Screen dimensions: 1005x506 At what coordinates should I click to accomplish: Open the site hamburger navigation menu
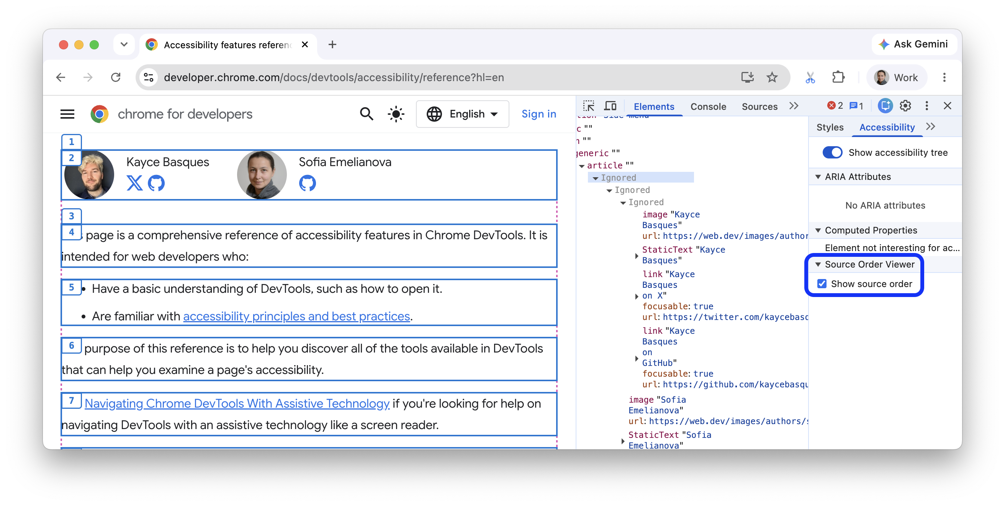pyautogui.click(x=67, y=114)
